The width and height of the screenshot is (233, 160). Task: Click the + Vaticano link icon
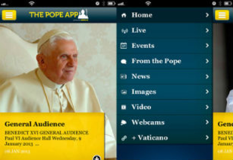click(124, 138)
